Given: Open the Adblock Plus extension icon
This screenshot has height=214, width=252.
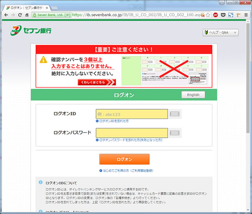Looking at the screenshot, I should [x=215, y=15].
